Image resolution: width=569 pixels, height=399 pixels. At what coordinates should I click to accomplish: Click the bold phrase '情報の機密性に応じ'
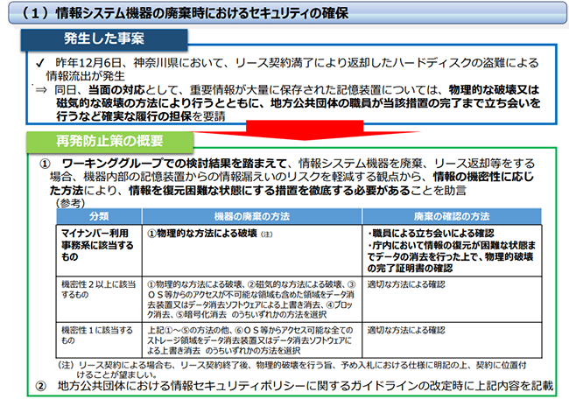pyautogui.click(x=483, y=177)
